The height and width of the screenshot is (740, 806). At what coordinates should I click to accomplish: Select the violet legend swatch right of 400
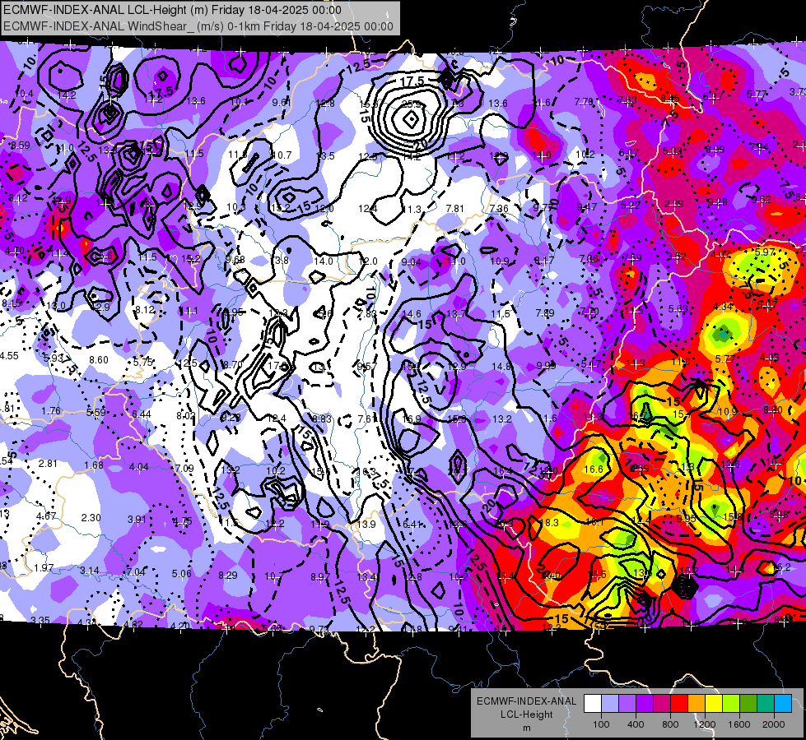[645, 704]
